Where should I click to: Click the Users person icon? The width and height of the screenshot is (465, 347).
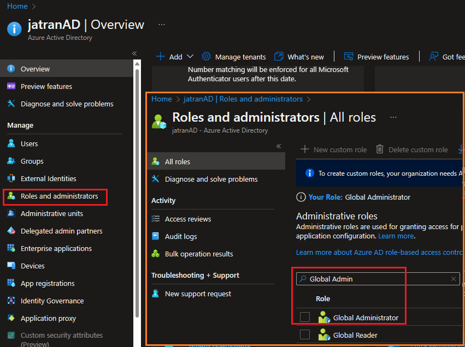pos(11,143)
